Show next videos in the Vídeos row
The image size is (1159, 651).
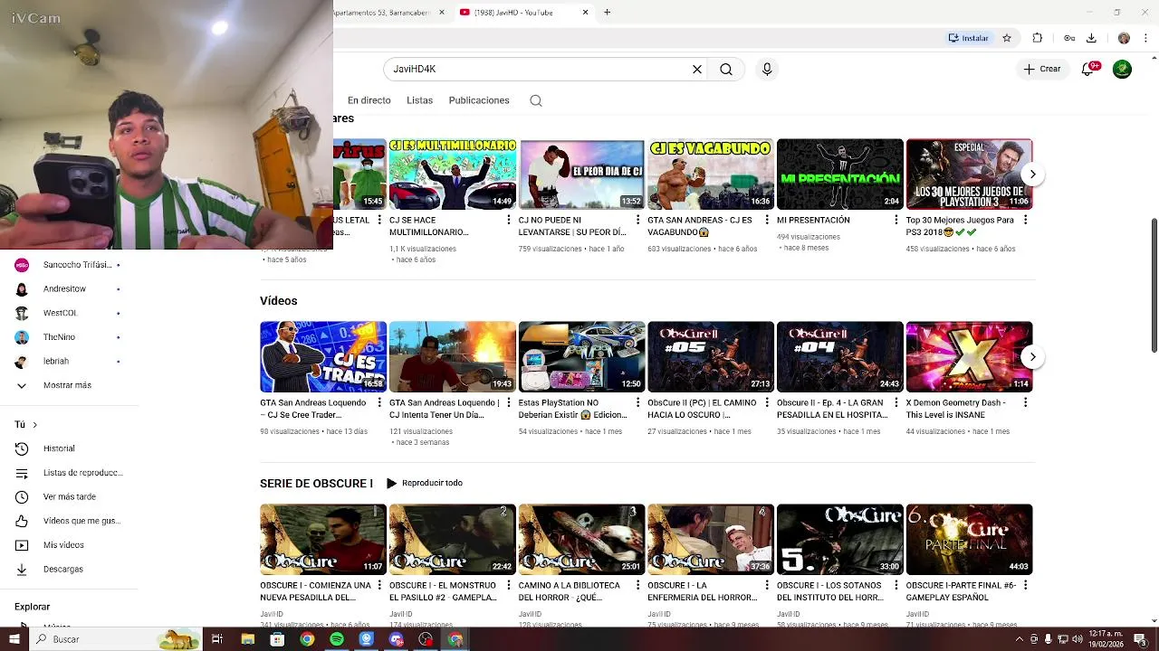click(1032, 357)
